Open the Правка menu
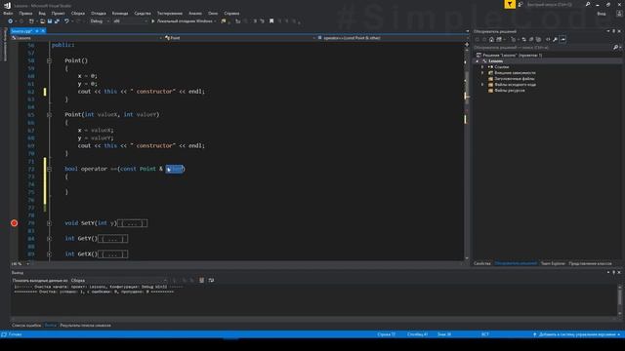Image resolution: width=625 pixels, height=351 pixels. [x=25, y=13]
